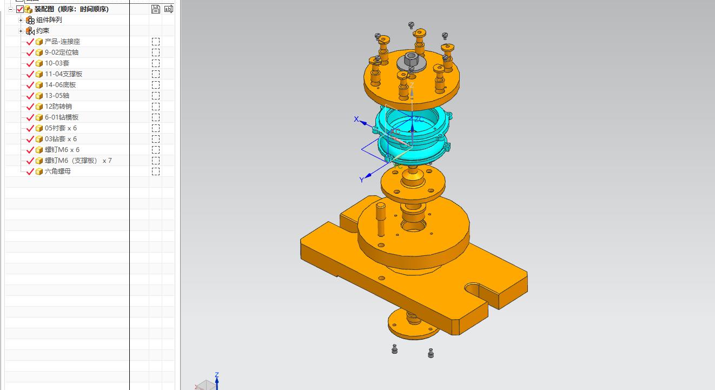
Task: Select the 13-05轴 component name
Action: point(57,96)
